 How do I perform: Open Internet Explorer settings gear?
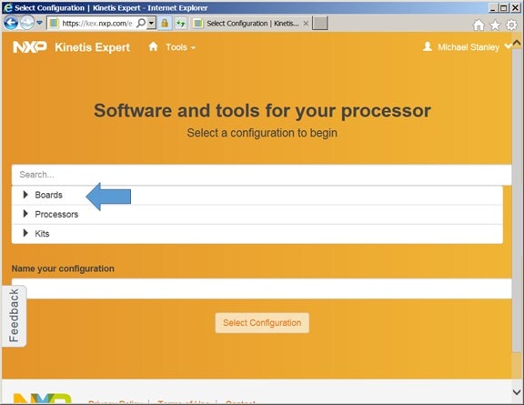511,25
